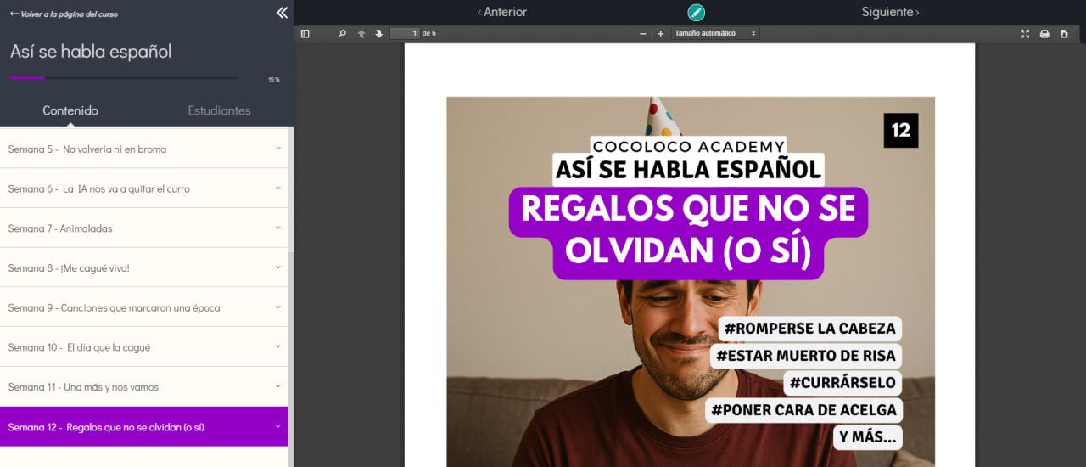Select Semana 12 - Regalos que no se olvidan
Image resolution: width=1086 pixels, height=467 pixels.
(x=143, y=426)
